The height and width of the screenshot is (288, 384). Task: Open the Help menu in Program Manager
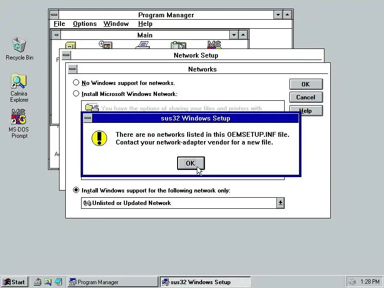pos(145,24)
